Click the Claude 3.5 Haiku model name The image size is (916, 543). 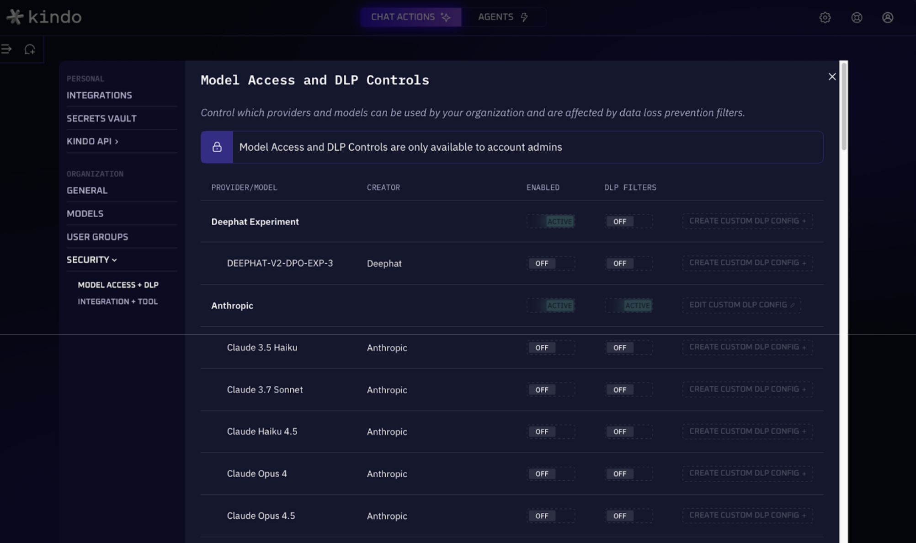(262, 347)
